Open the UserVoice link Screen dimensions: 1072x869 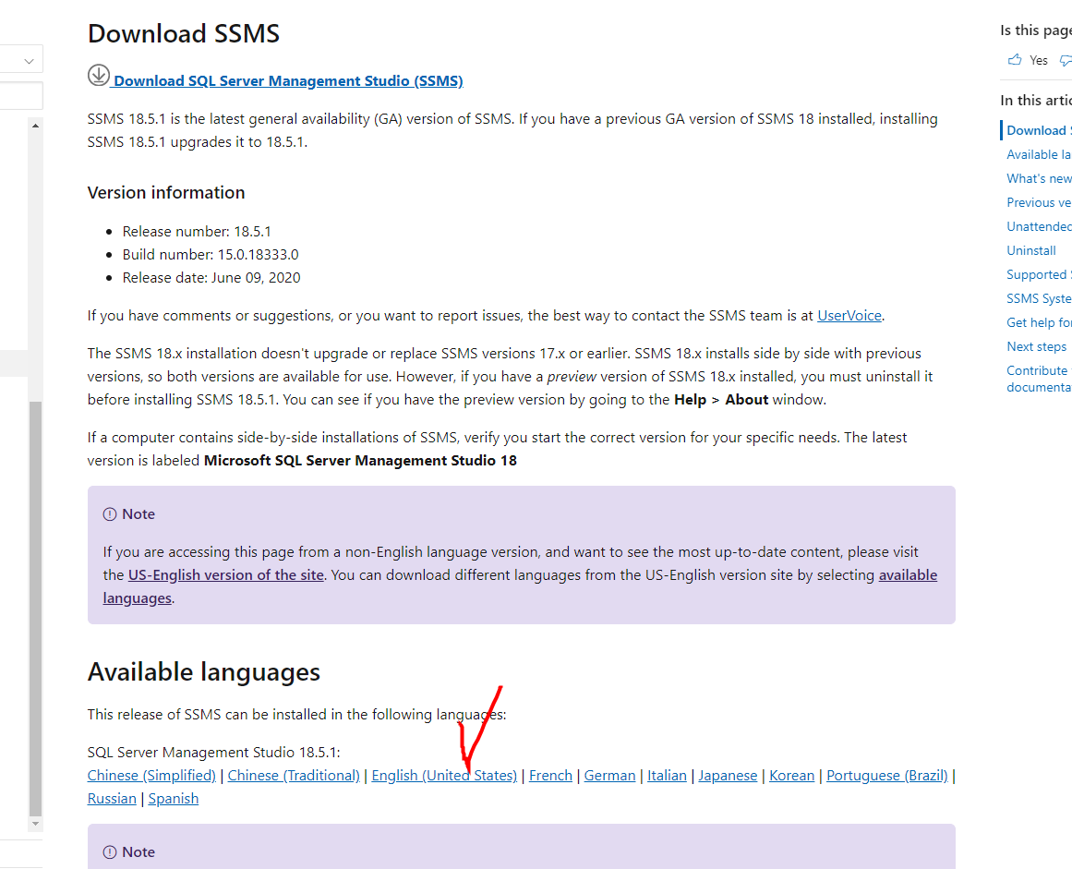tap(849, 315)
